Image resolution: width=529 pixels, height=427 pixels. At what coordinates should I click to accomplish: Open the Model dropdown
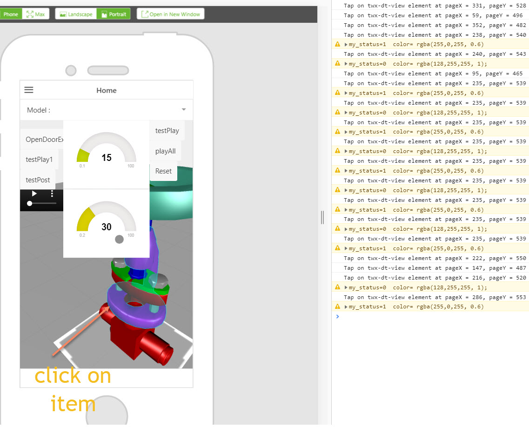(x=183, y=110)
